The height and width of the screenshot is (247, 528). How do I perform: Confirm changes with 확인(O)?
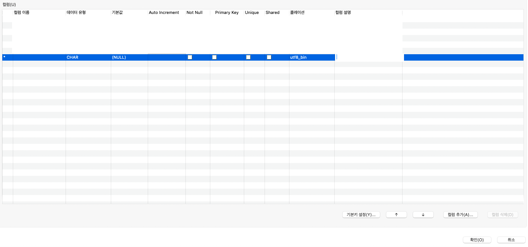point(477,239)
